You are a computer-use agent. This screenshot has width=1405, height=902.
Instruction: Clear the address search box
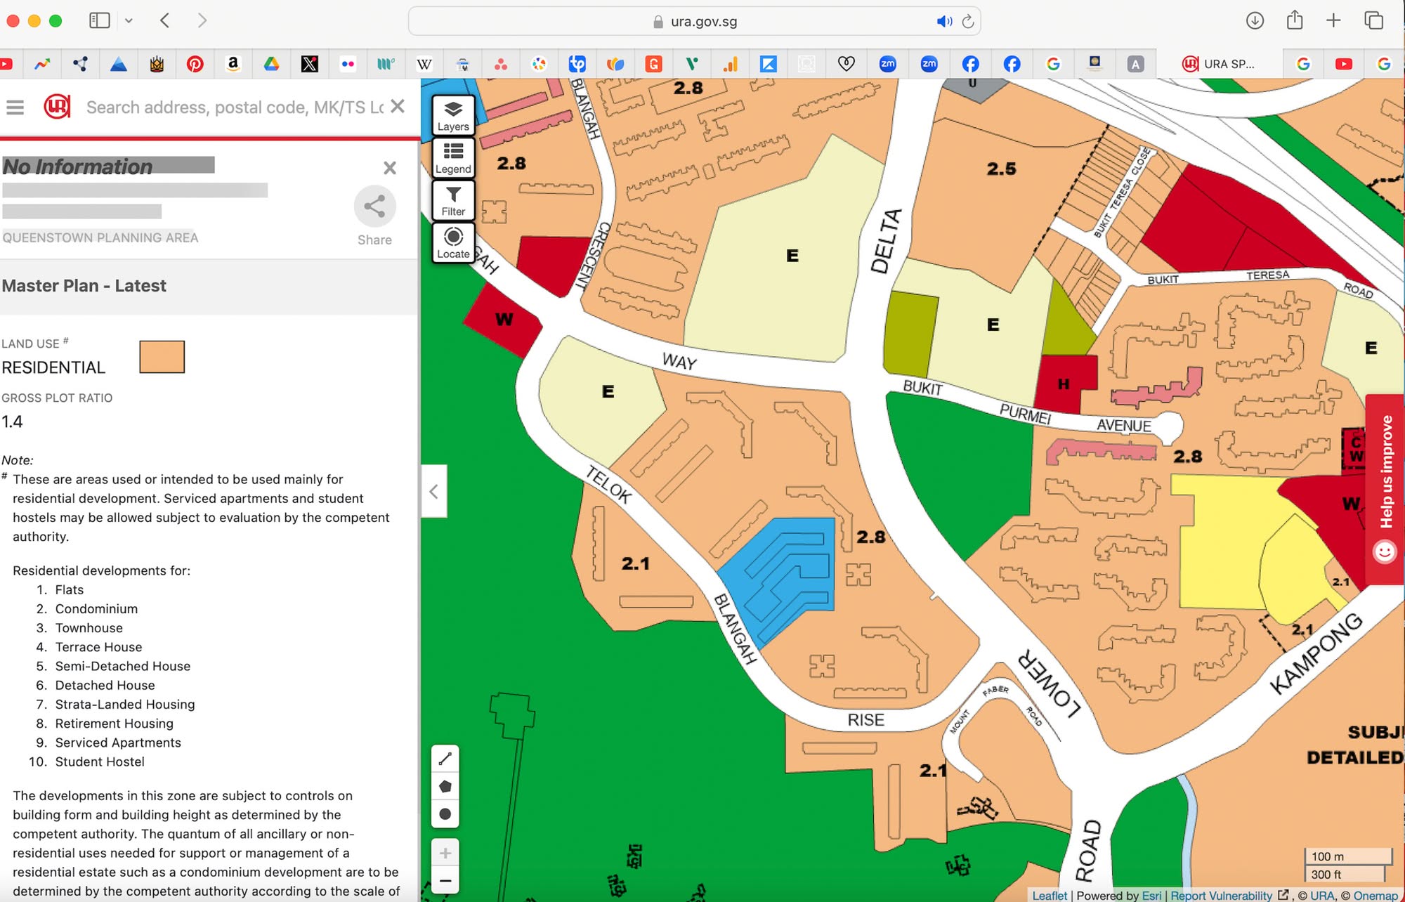point(398,106)
